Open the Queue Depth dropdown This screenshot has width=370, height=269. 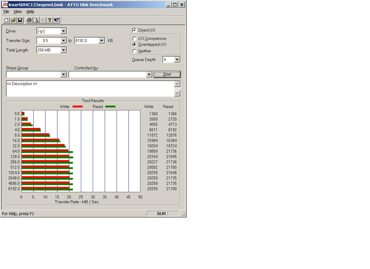[x=177, y=60]
